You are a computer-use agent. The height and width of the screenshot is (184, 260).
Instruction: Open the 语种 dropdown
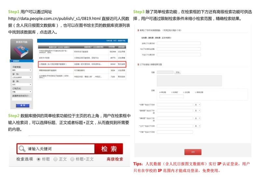(22, 85)
